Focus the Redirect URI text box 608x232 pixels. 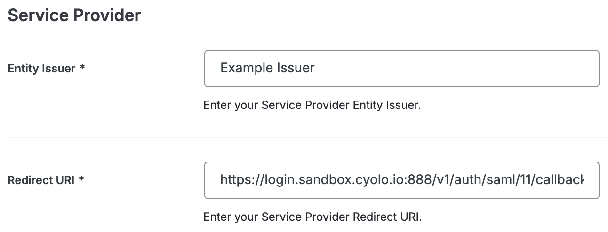(x=401, y=180)
